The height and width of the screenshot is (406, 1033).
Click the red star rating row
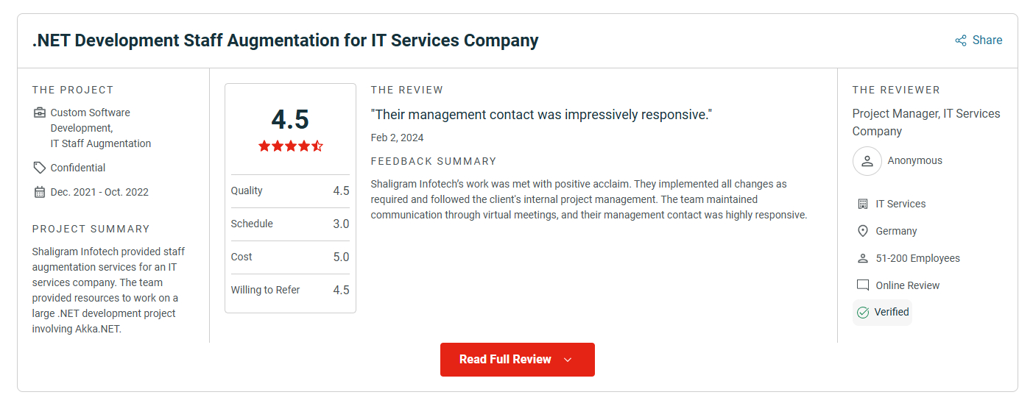(x=290, y=146)
